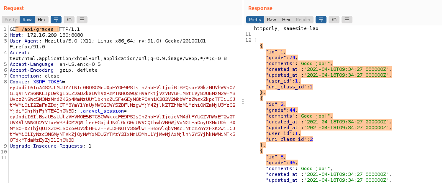
Task: Switch Response view to Raw
Action: (272, 19)
